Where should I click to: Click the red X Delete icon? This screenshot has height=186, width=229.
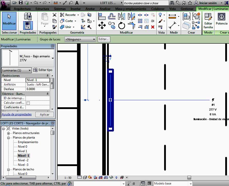[152, 27]
